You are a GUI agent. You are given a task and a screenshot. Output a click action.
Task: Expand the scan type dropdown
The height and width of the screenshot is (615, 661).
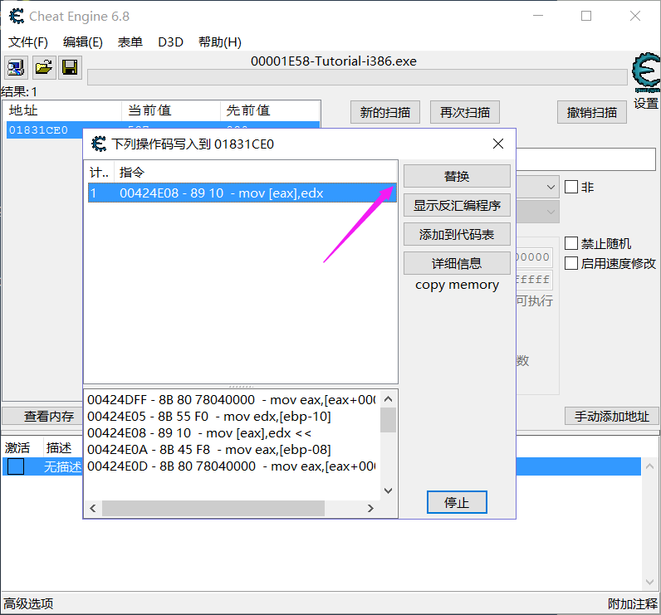point(550,187)
